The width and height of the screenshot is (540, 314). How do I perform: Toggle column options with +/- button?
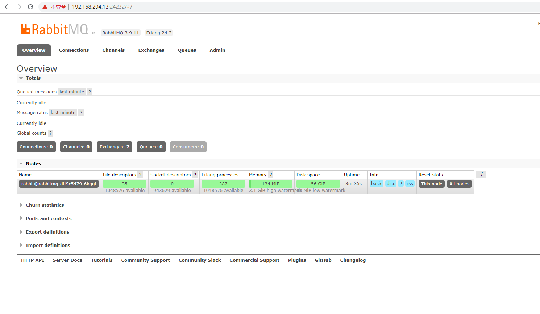481,175
